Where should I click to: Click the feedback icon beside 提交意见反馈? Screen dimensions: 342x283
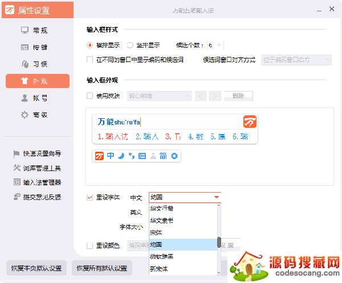point(17,197)
